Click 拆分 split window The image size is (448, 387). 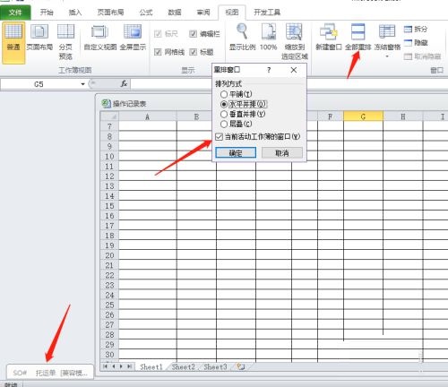[416, 29]
